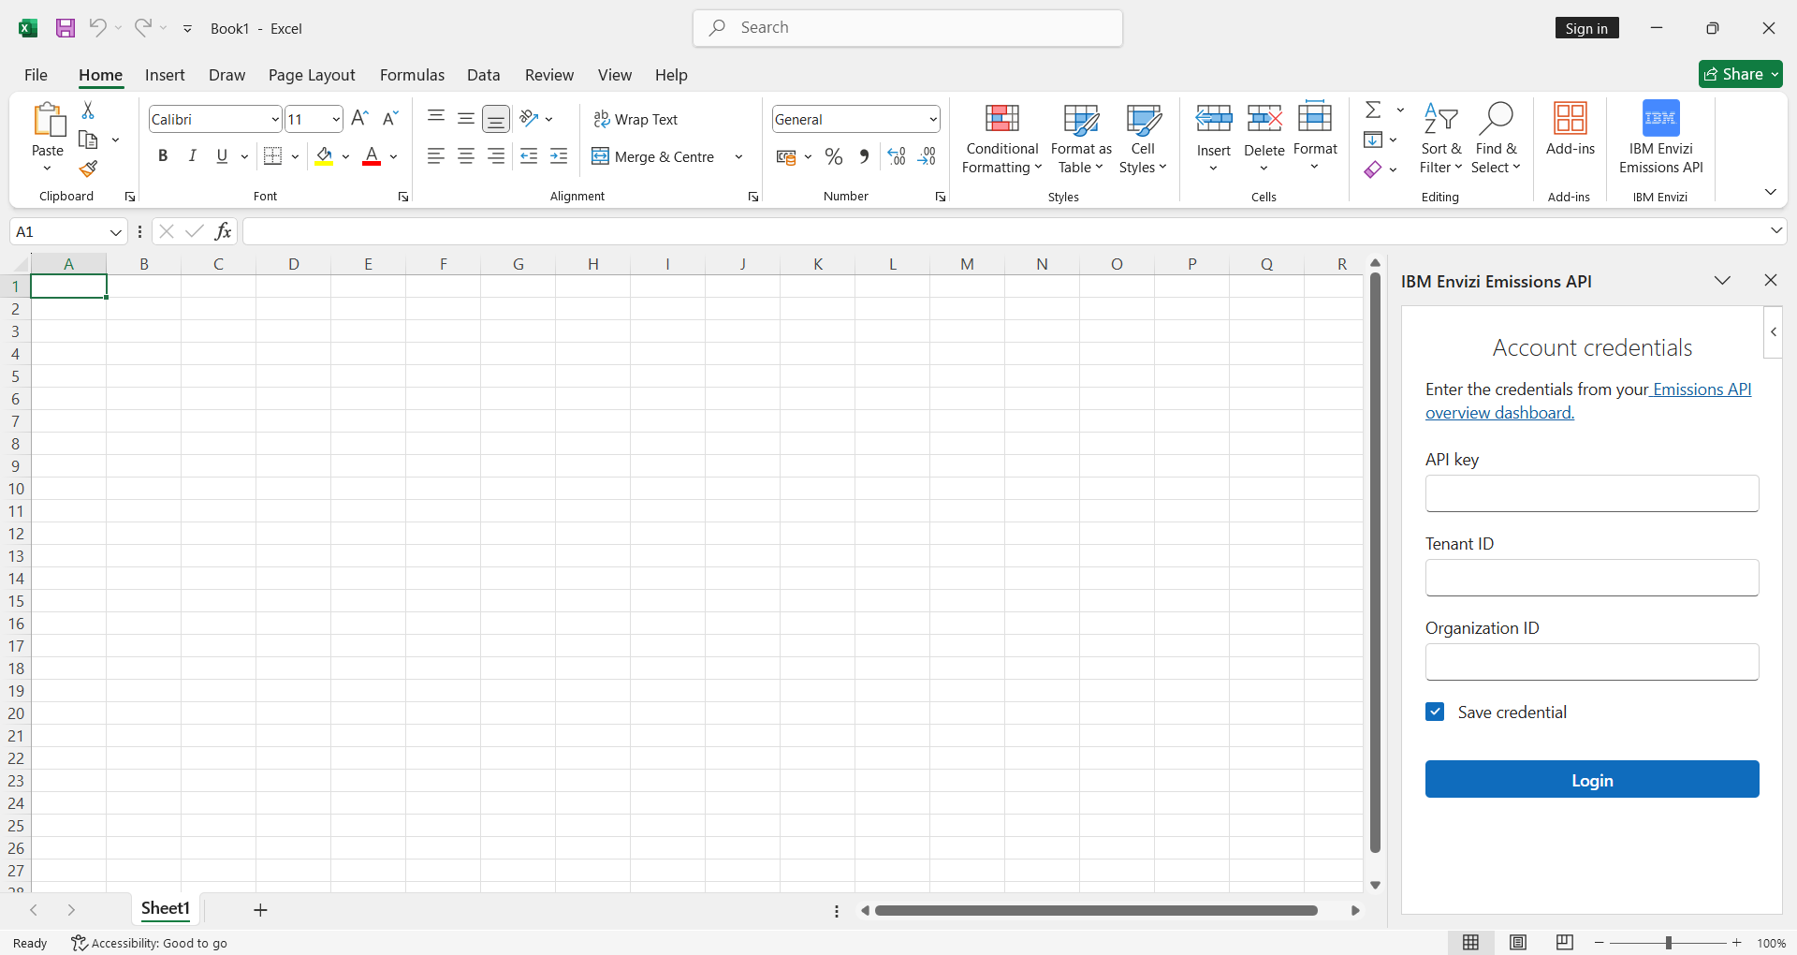Click the yellow Fill Colour swatch
The height and width of the screenshot is (955, 1797).
[324, 156]
